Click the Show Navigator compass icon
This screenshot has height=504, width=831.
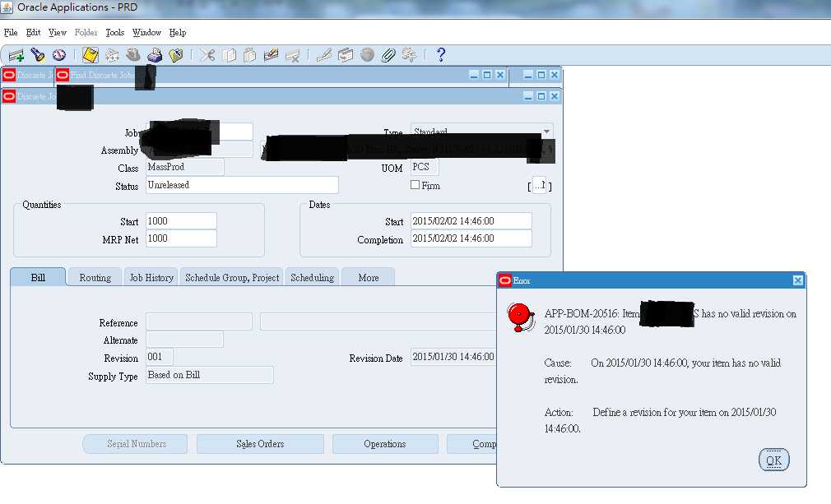(x=58, y=55)
